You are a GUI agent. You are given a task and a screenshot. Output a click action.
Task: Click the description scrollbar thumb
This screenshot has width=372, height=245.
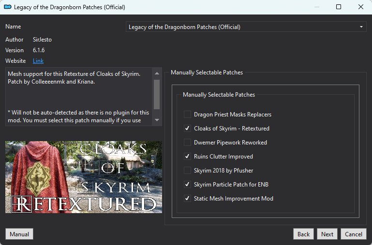pyautogui.click(x=157, y=94)
